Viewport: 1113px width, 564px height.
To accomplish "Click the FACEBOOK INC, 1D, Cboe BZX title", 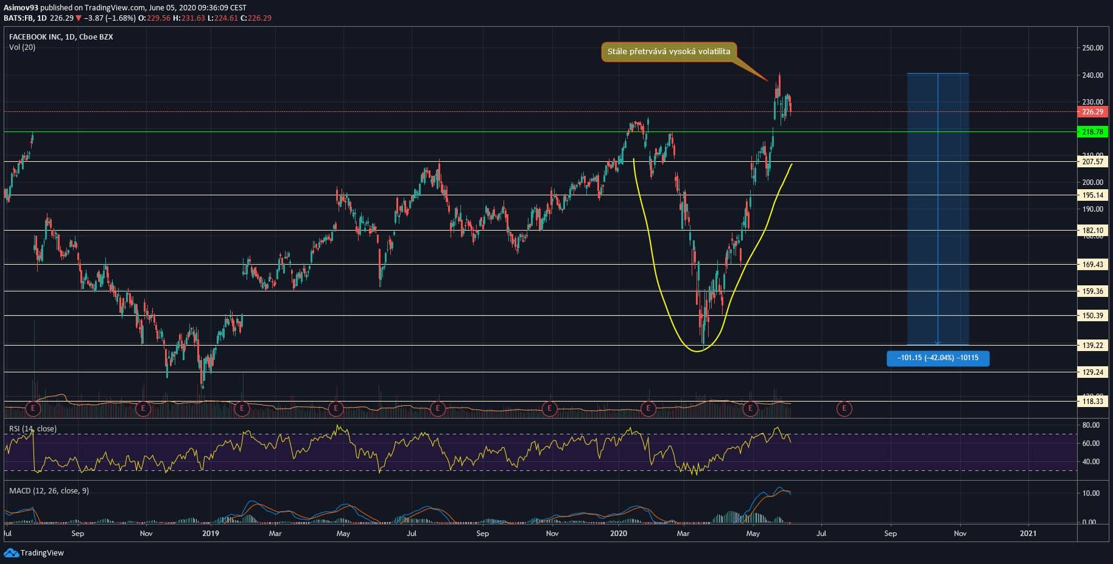I will pos(61,37).
